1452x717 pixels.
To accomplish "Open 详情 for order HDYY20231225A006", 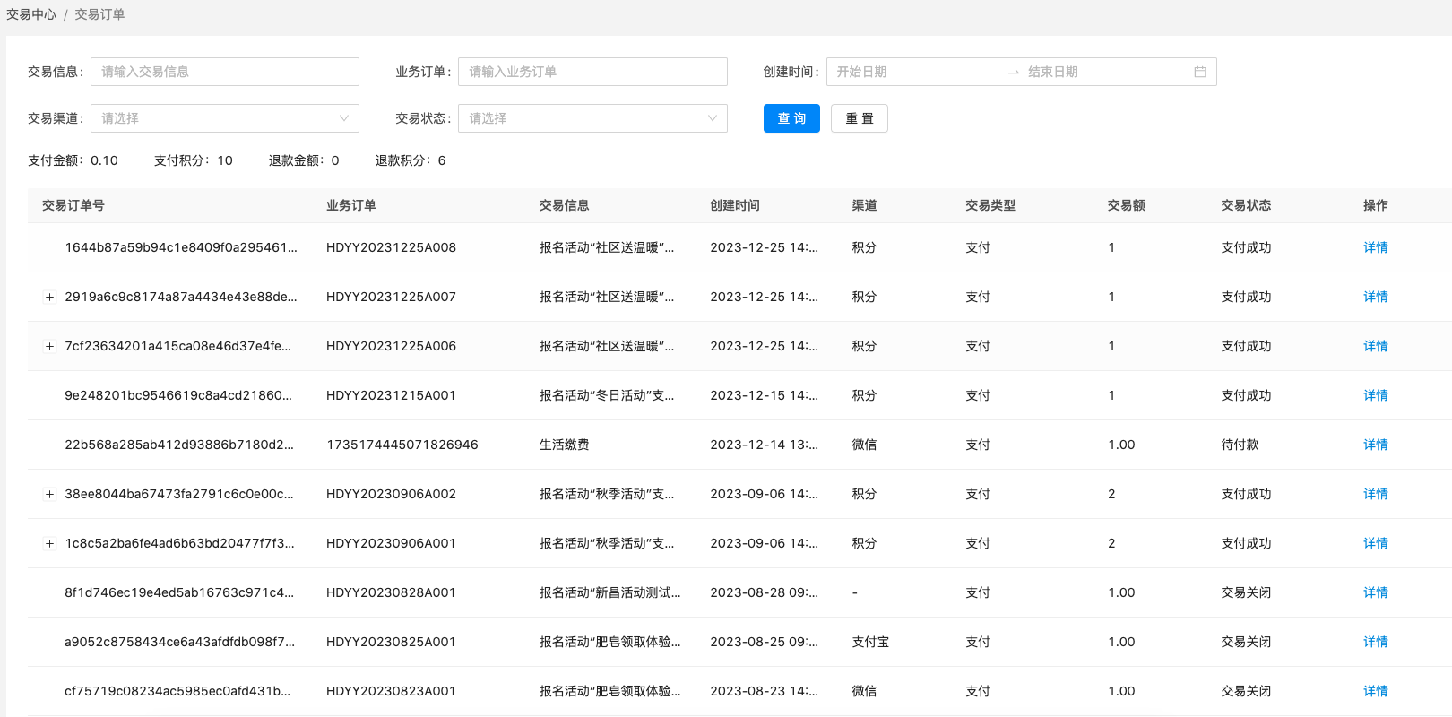I will (1375, 346).
